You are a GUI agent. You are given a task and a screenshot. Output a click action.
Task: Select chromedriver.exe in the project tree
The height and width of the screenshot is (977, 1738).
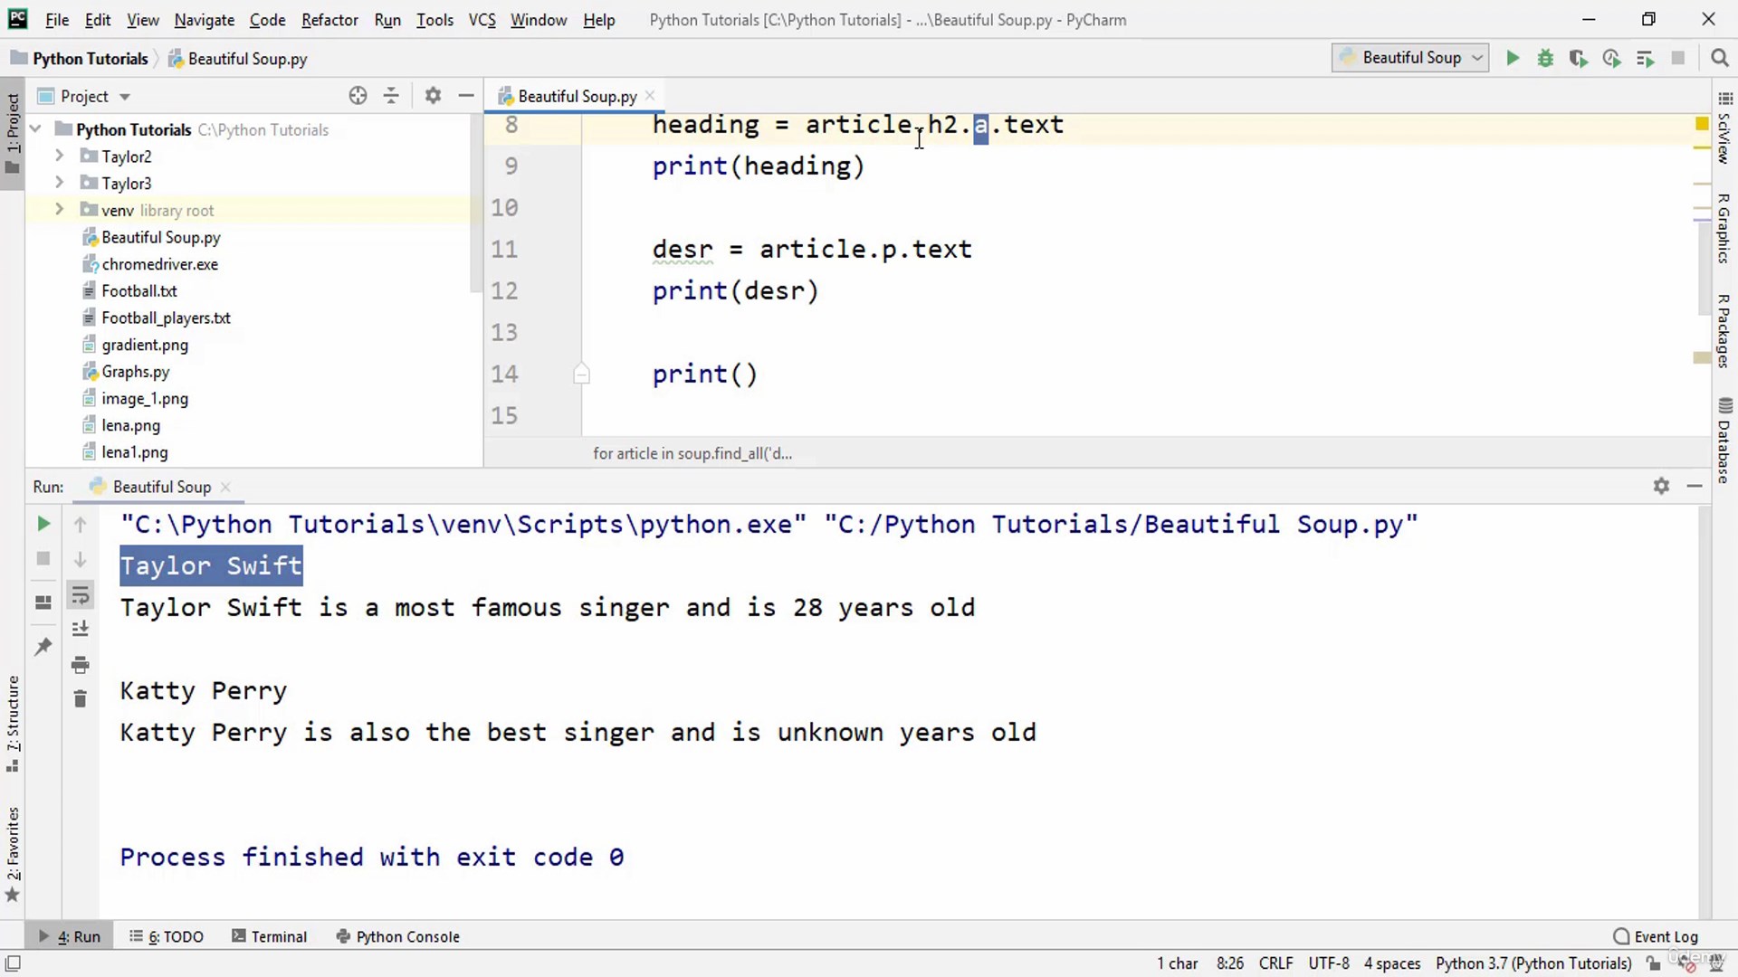coord(159,264)
